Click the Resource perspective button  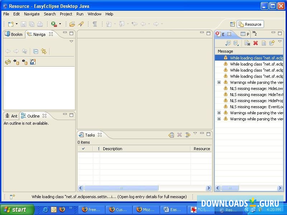click(250, 24)
